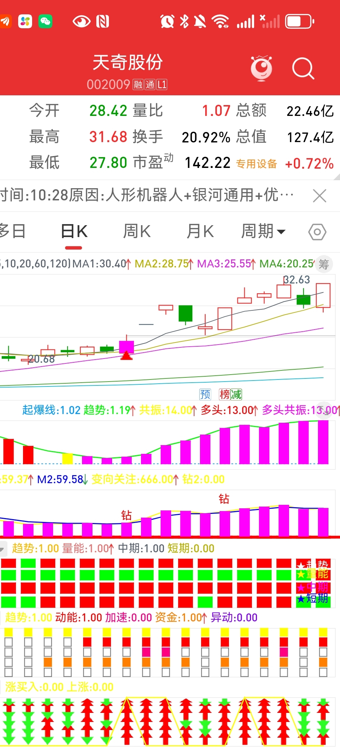Tap the 筹 chip distribution button
The height and width of the screenshot is (752, 340).
[324, 264]
